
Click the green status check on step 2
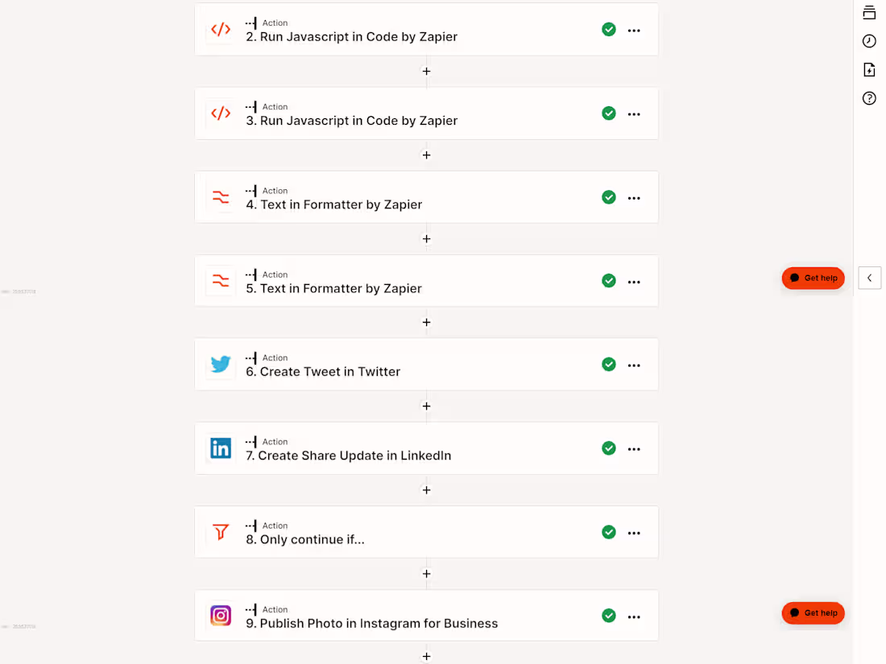[x=608, y=30]
